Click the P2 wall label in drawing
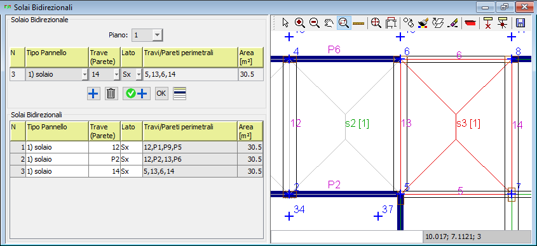 coord(334,185)
